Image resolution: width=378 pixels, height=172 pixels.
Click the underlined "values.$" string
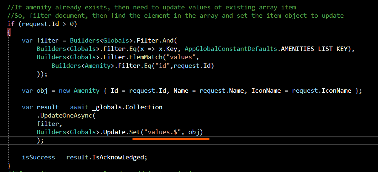(x=163, y=132)
